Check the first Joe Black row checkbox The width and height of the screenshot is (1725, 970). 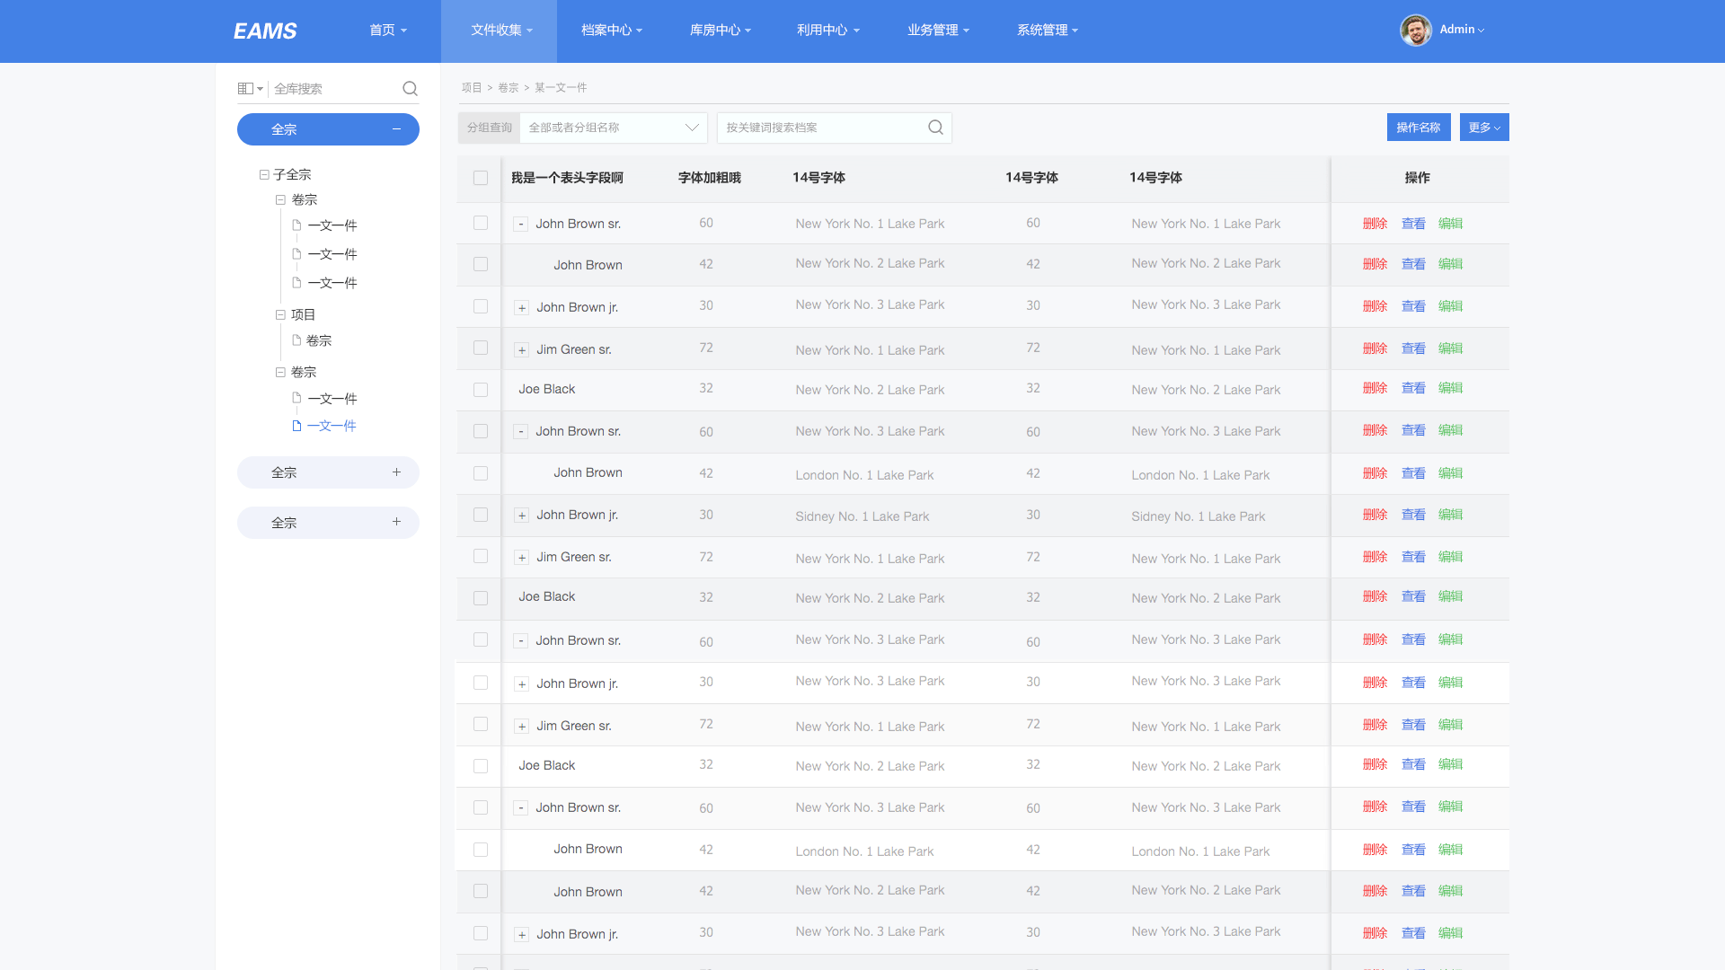[x=481, y=390]
